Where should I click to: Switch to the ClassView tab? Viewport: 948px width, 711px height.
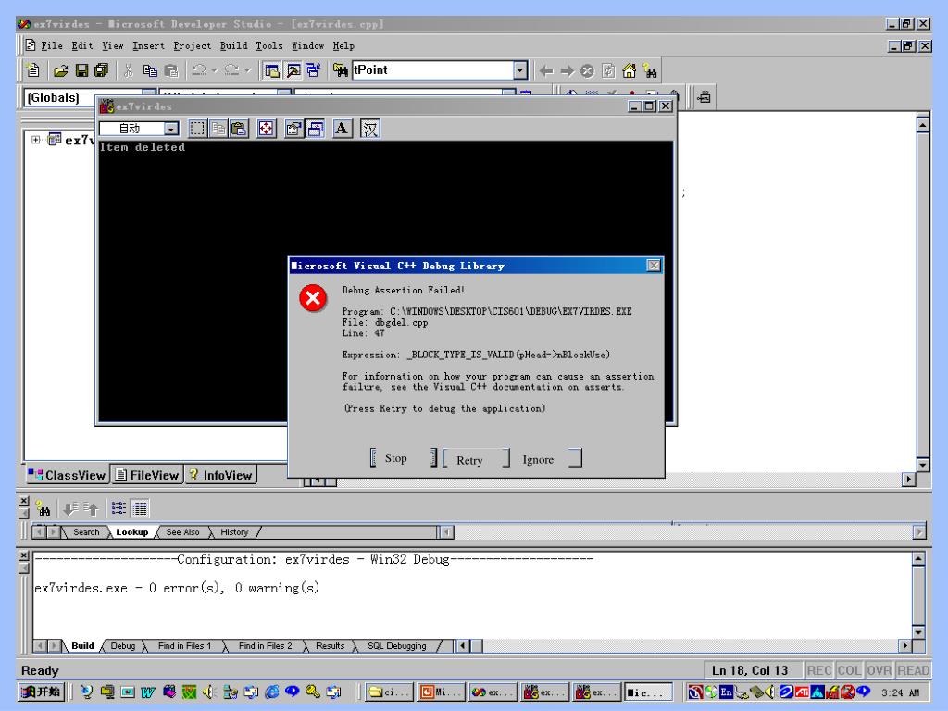(x=68, y=475)
